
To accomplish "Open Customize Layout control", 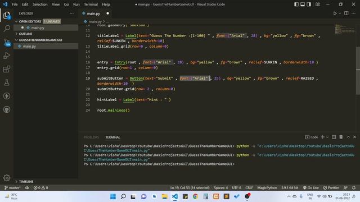I will pyautogui.click(x=317, y=4).
